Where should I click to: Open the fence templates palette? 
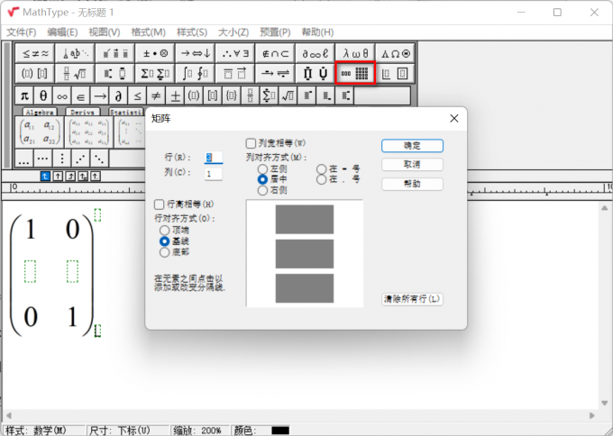(35, 74)
